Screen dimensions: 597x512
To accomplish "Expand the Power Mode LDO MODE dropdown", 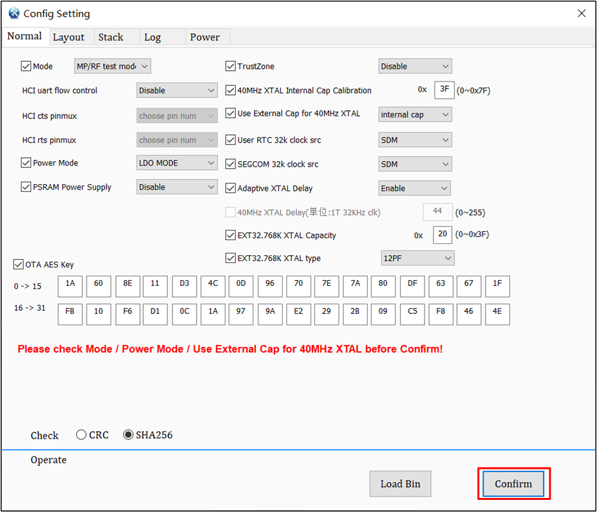I will [x=177, y=163].
